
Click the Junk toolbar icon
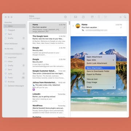point(106,17)
